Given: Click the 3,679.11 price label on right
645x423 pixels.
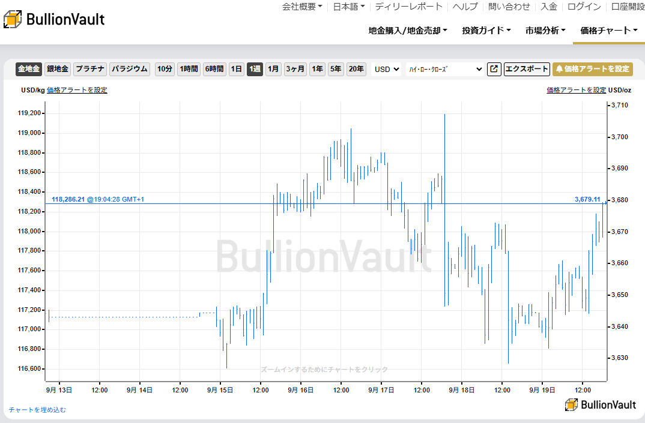Looking at the screenshot, I should pos(587,199).
